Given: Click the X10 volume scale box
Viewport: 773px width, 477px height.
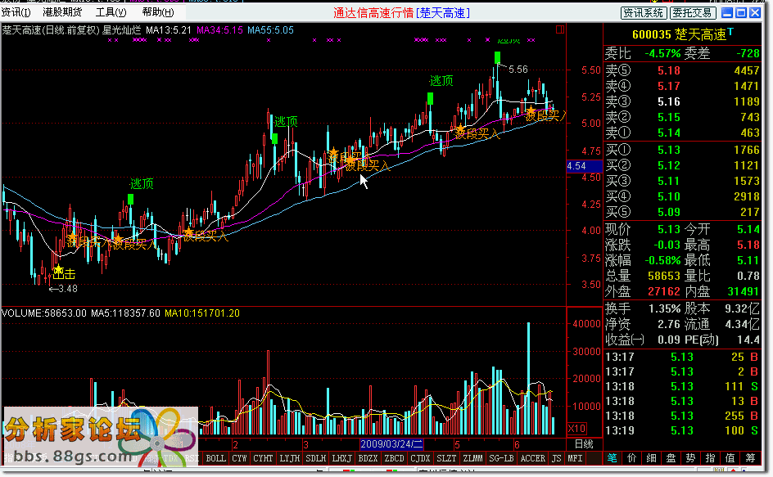Looking at the screenshot, I should (576, 428).
